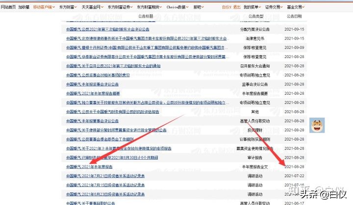The image size is (353, 205).
Task: Click the 监事会决议公告 type cell
Action: pyautogui.click(x=255, y=84)
